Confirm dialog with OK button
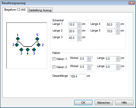 pyautogui.click(x=83, y=103)
